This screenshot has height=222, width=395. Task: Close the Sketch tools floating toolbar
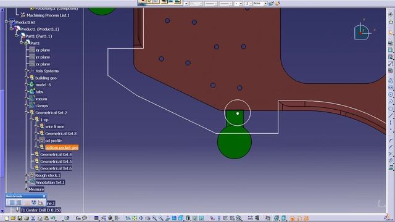point(44,196)
